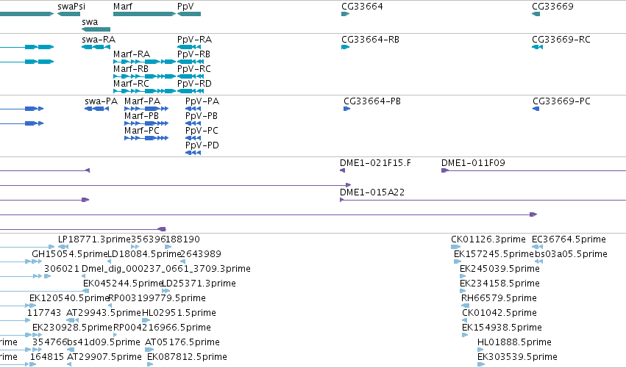
Task: Select EST feature 117743
Action: coord(29,320)
